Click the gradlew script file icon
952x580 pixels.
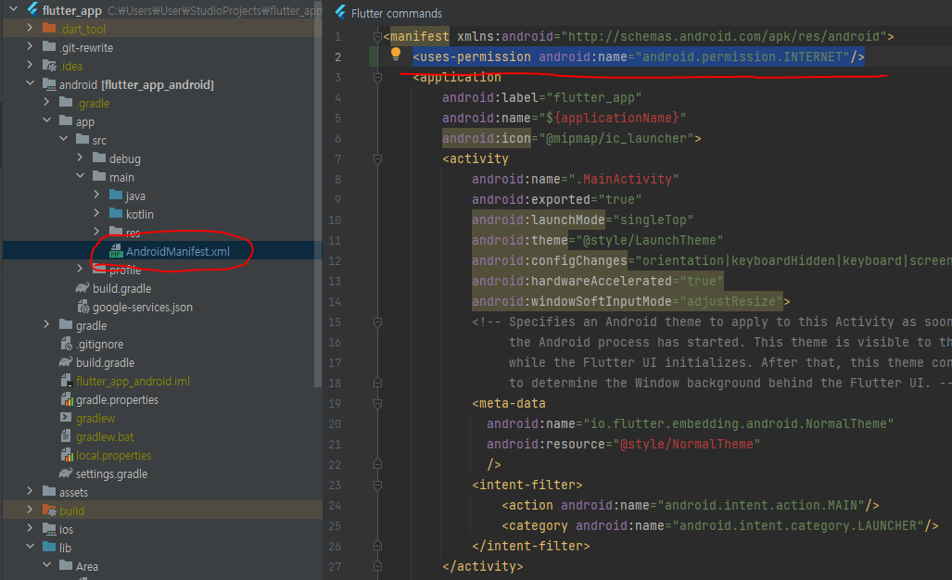(66, 418)
